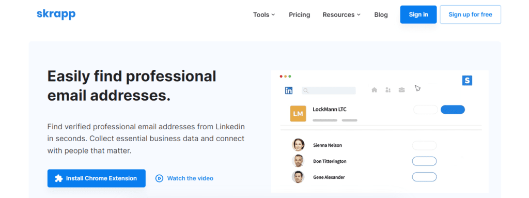
Task: Select the name Sienna Nelson
Action: click(328, 145)
